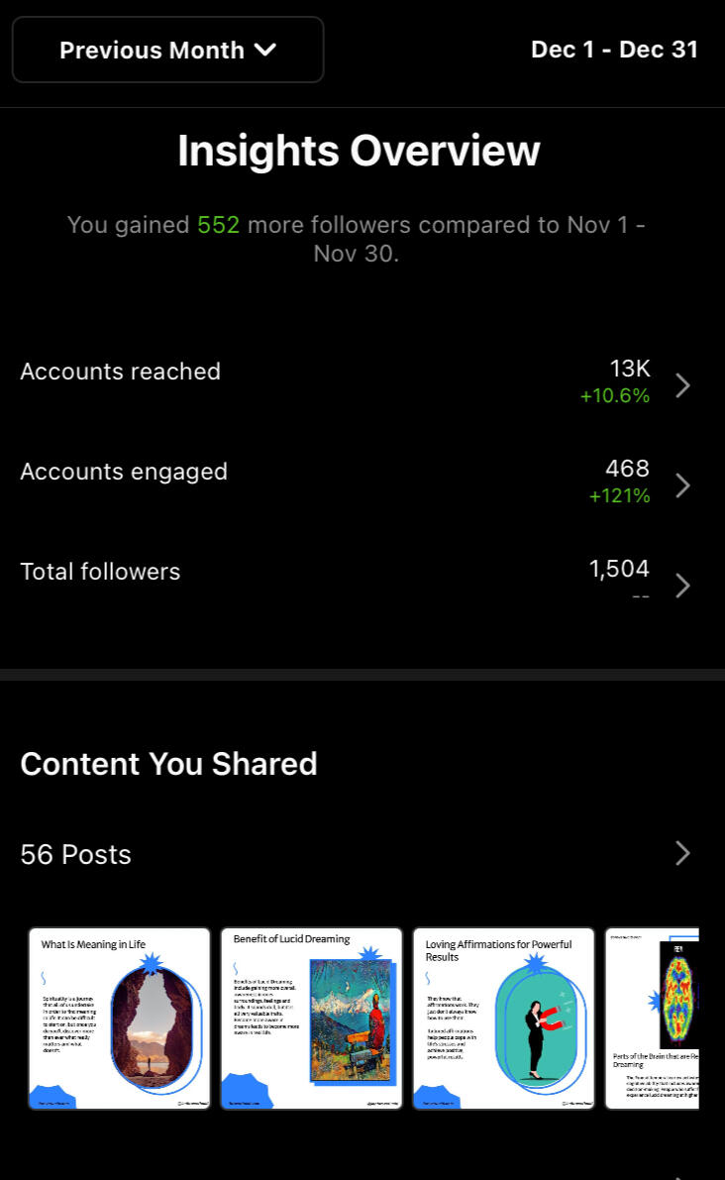Open the Previous Month period dropdown
The image size is (725, 1180).
[167, 50]
